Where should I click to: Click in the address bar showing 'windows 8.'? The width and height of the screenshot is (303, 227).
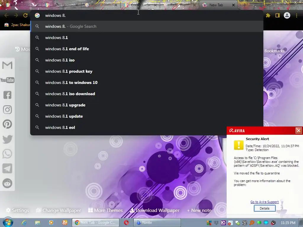[x=147, y=15]
